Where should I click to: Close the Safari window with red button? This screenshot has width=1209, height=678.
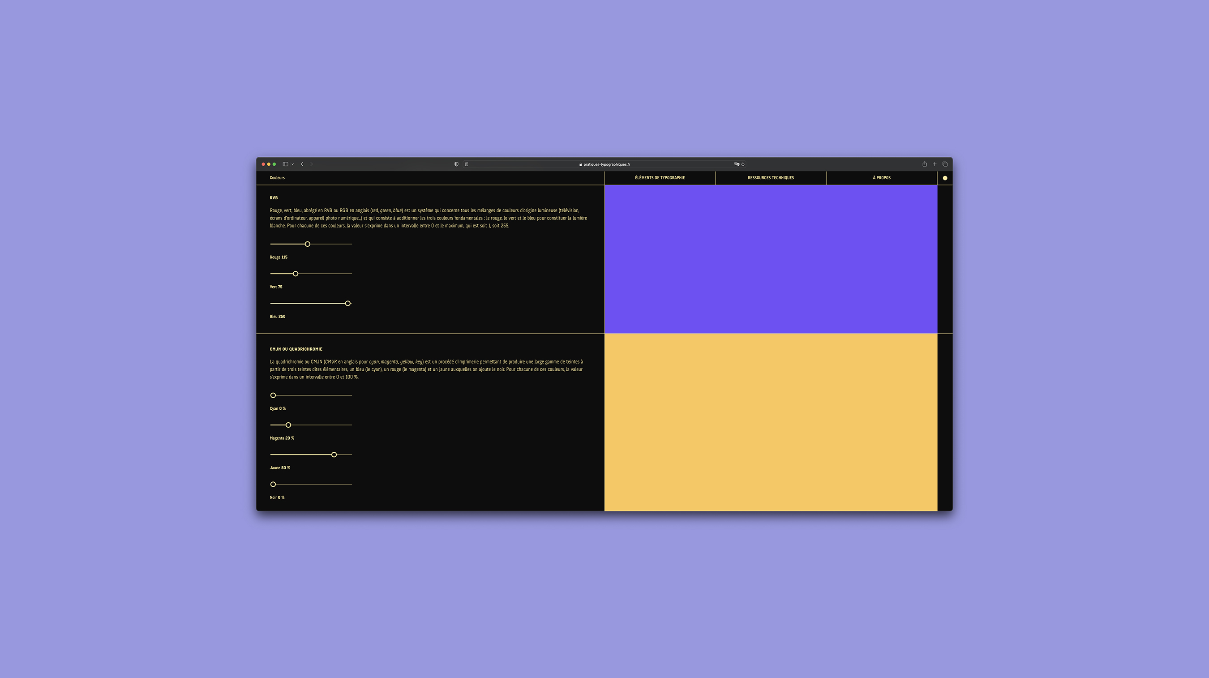(x=263, y=164)
